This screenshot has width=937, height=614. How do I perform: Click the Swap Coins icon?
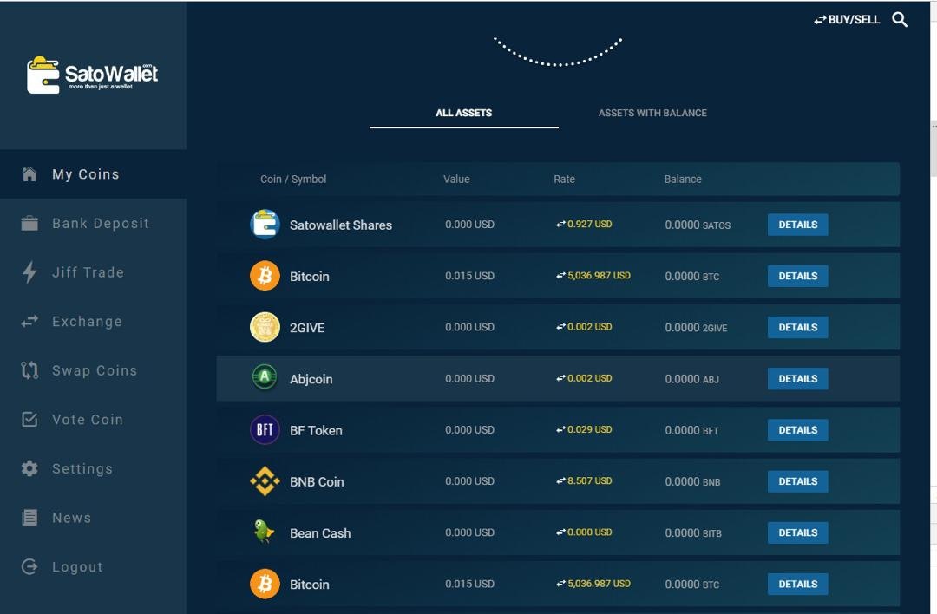click(29, 370)
